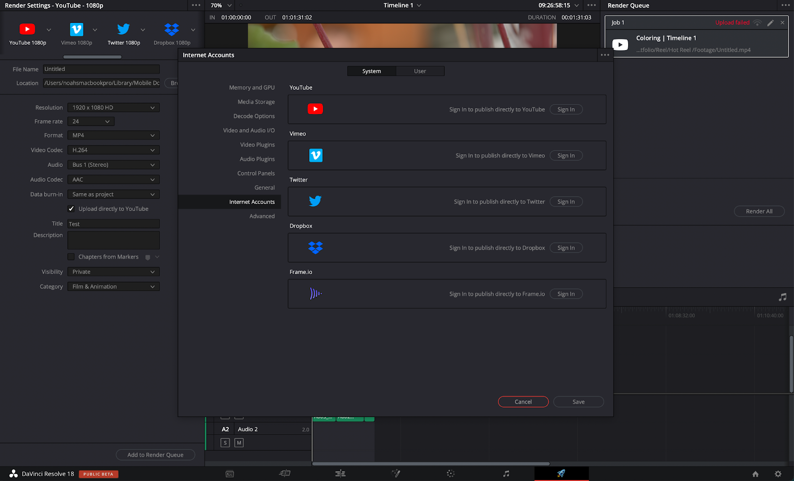The height and width of the screenshot is (481, 794).
Task: Click in the Title input field
Action: point(114,224)
